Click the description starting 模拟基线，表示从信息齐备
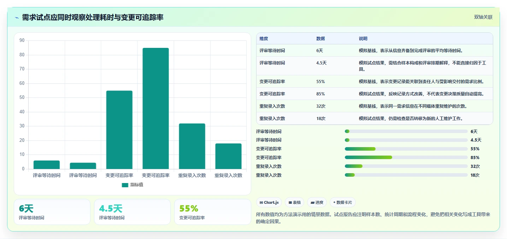 (411, 51)
